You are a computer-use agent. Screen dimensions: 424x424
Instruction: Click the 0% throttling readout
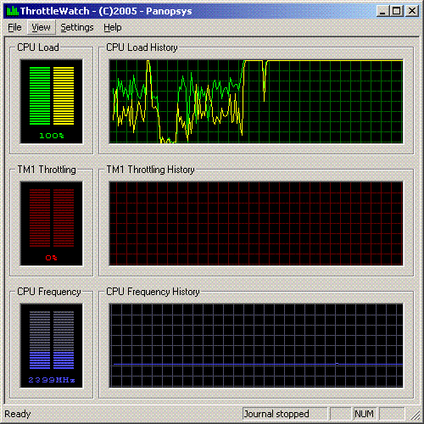point(52,258)
